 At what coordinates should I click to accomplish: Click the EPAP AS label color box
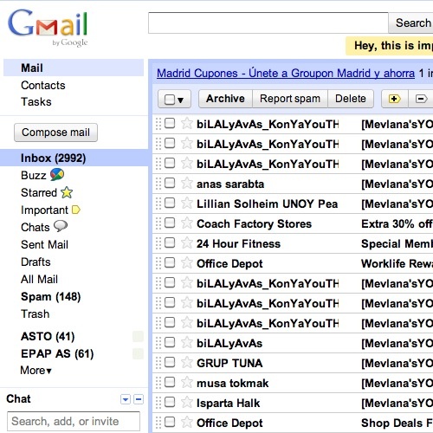tap(138, 354)
